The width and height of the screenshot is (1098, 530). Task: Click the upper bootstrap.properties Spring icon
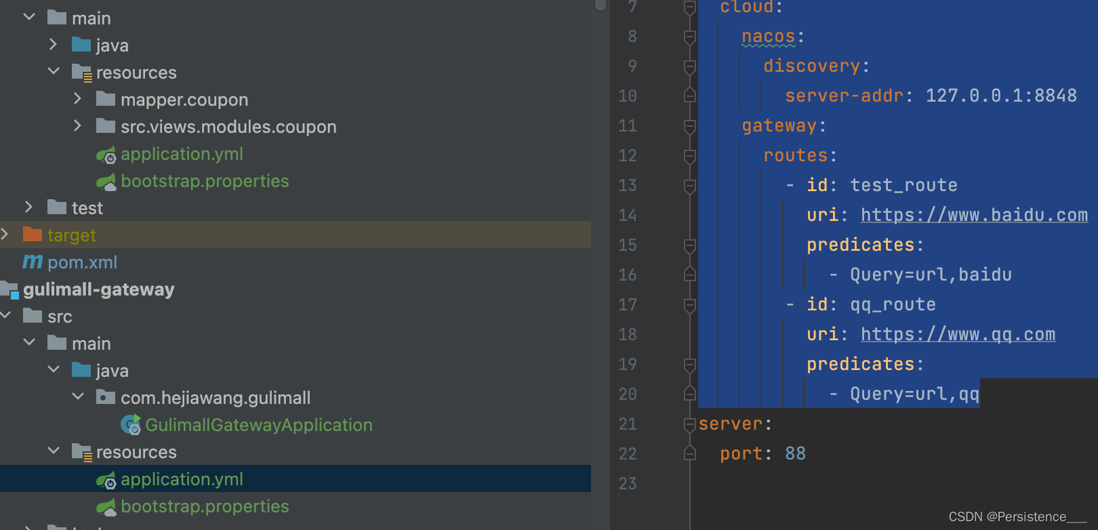pyautogui.click(x=106, y=182)
